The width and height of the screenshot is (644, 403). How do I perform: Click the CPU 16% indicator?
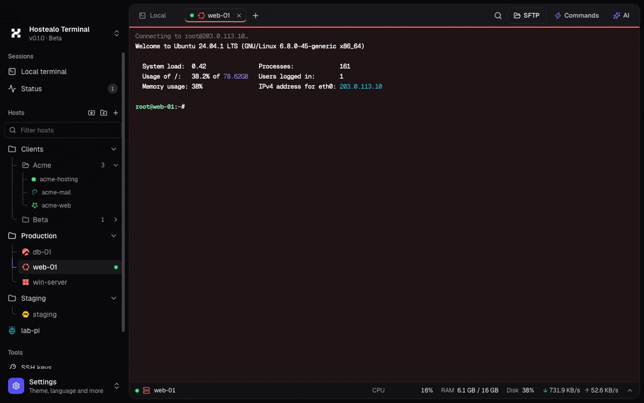click(x=402, y=391)
